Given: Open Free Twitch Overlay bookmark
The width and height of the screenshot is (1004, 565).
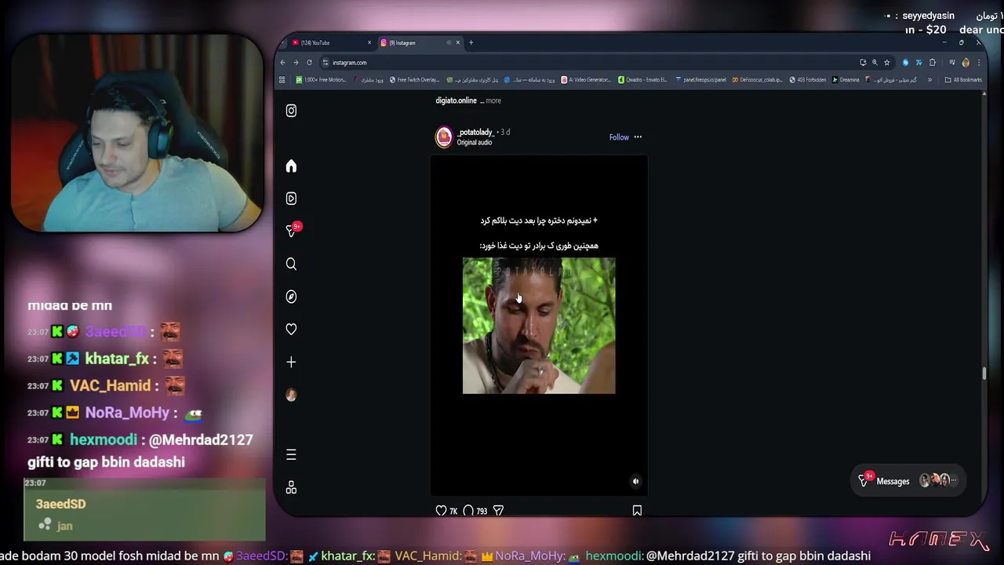Looking at the screenshot, I should click(414, 79).
